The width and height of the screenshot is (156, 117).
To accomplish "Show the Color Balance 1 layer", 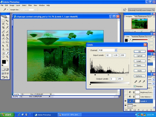I will click(126, 97).
